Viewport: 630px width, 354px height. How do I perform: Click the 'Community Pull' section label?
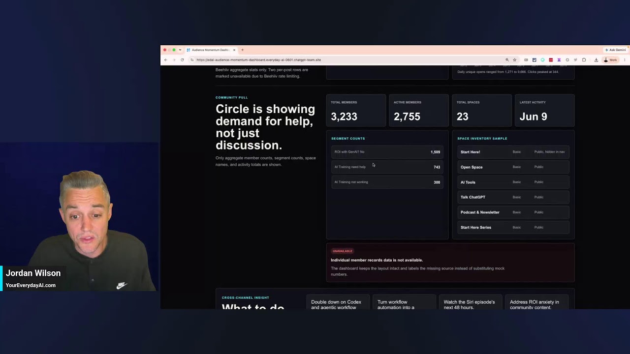click(232, 98)
